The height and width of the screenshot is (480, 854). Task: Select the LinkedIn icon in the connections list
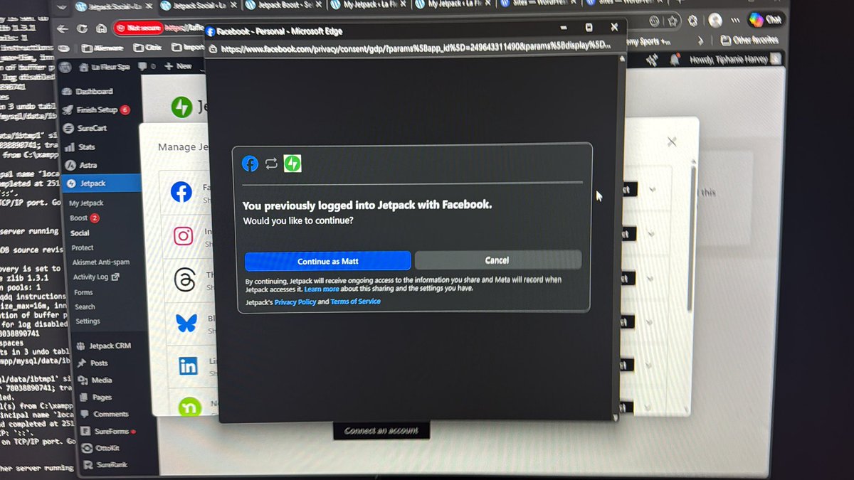(188, 366)
